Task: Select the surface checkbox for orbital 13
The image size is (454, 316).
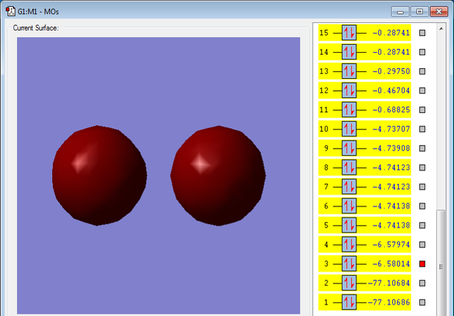Action: [422, 71]
